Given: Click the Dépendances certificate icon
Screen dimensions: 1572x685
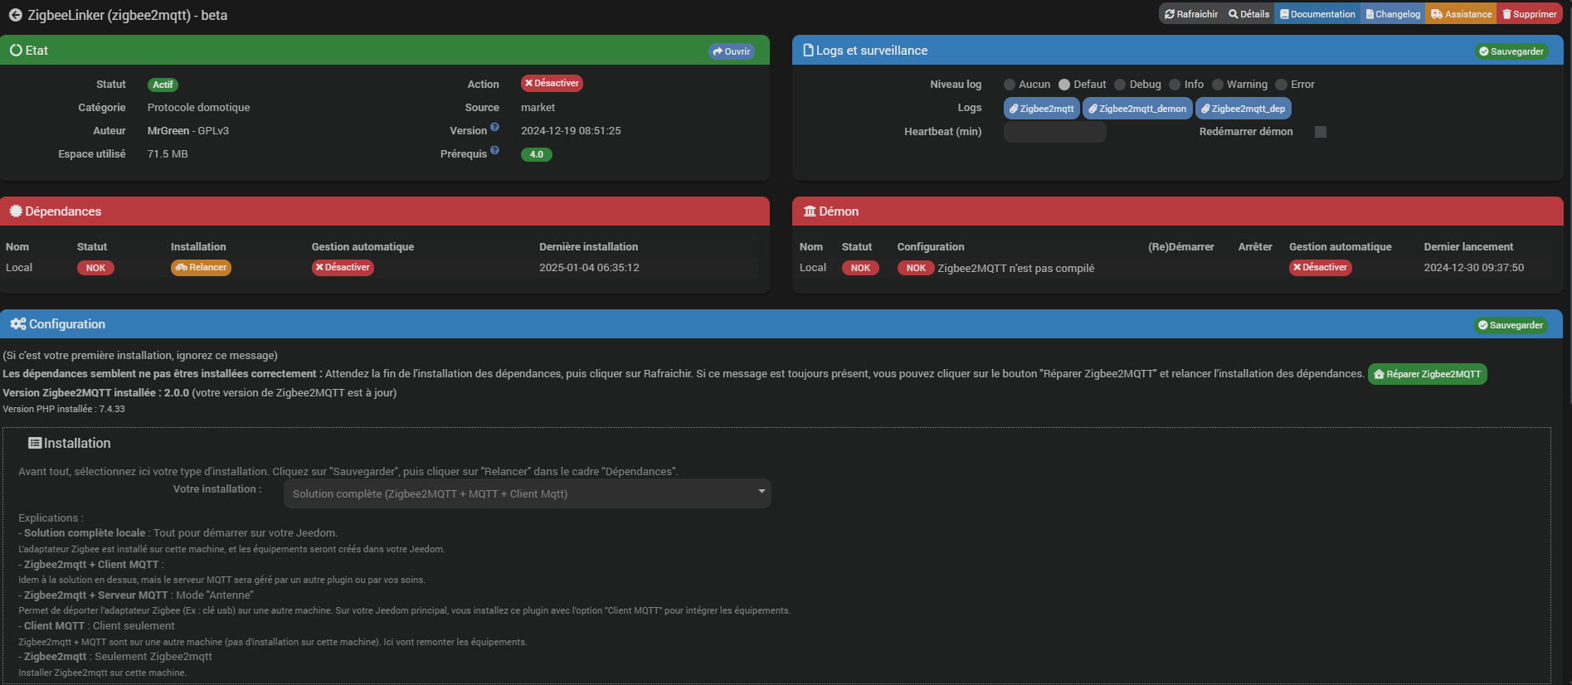Looking at the screenshot, I should tap(16, 211).
